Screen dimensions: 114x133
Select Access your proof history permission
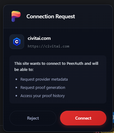(x=43, y=96)
